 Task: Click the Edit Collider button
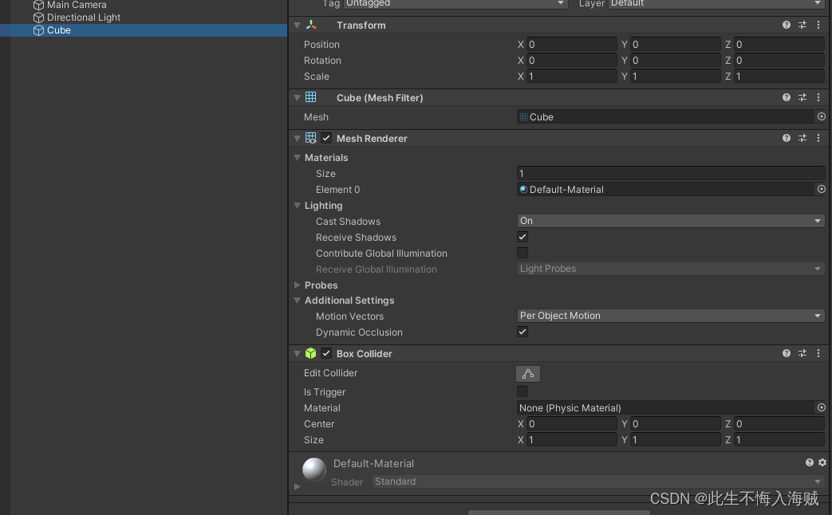pos(528,373)
